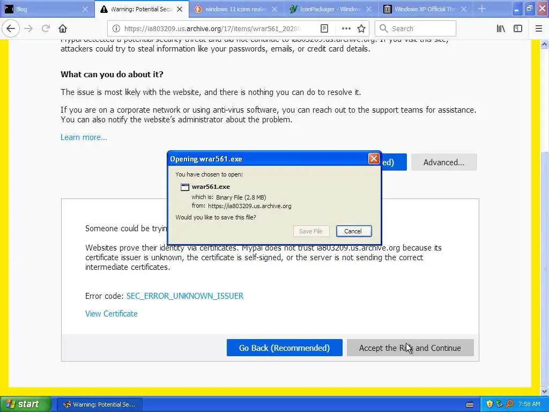Cancel the wrar561.exe download

pyautogui.click(x=354, y=231)
